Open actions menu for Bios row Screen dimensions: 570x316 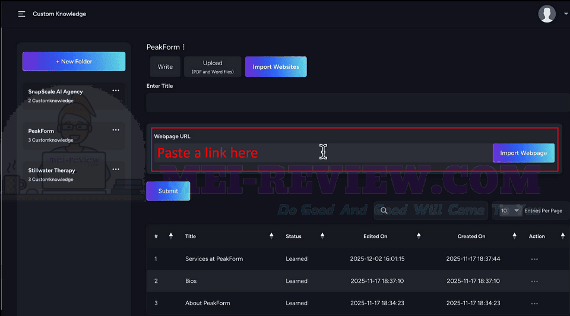tap(534, 281)
